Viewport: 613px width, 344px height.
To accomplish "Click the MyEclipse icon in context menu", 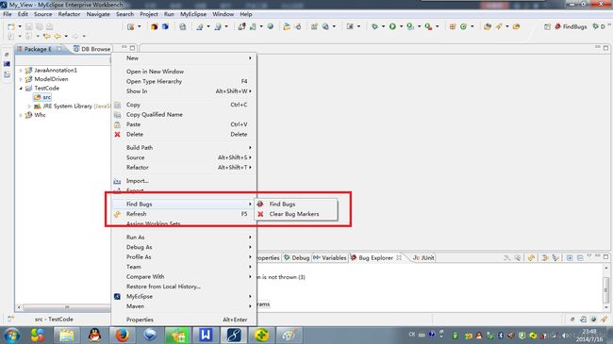I will pos(117,296).
